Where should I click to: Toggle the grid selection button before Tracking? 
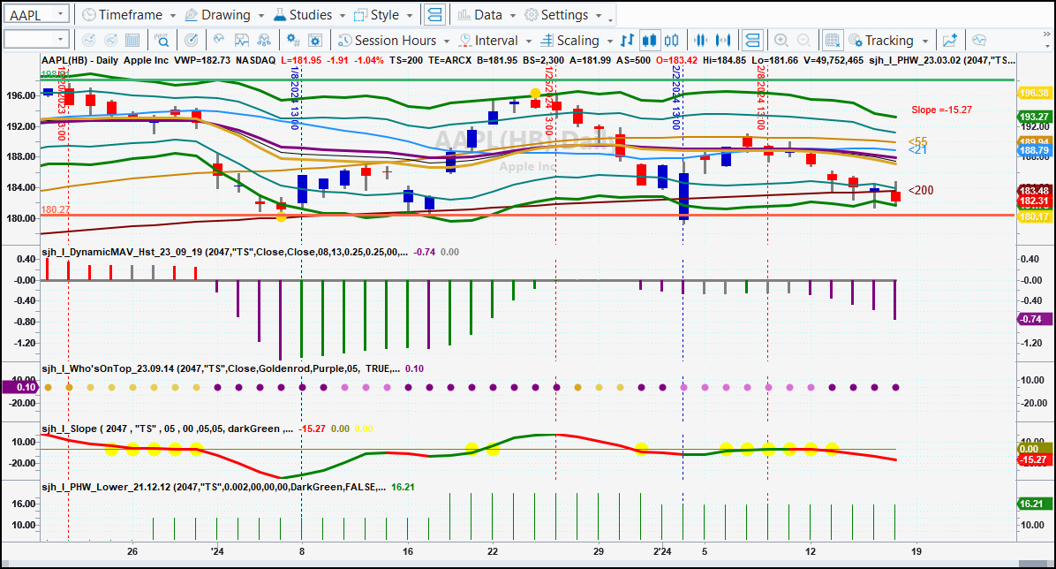(x=833, y=41)
